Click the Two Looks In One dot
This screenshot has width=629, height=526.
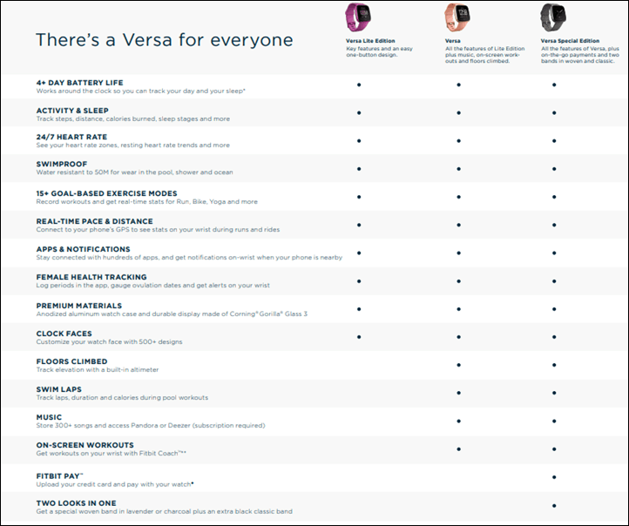coord(554,506)
